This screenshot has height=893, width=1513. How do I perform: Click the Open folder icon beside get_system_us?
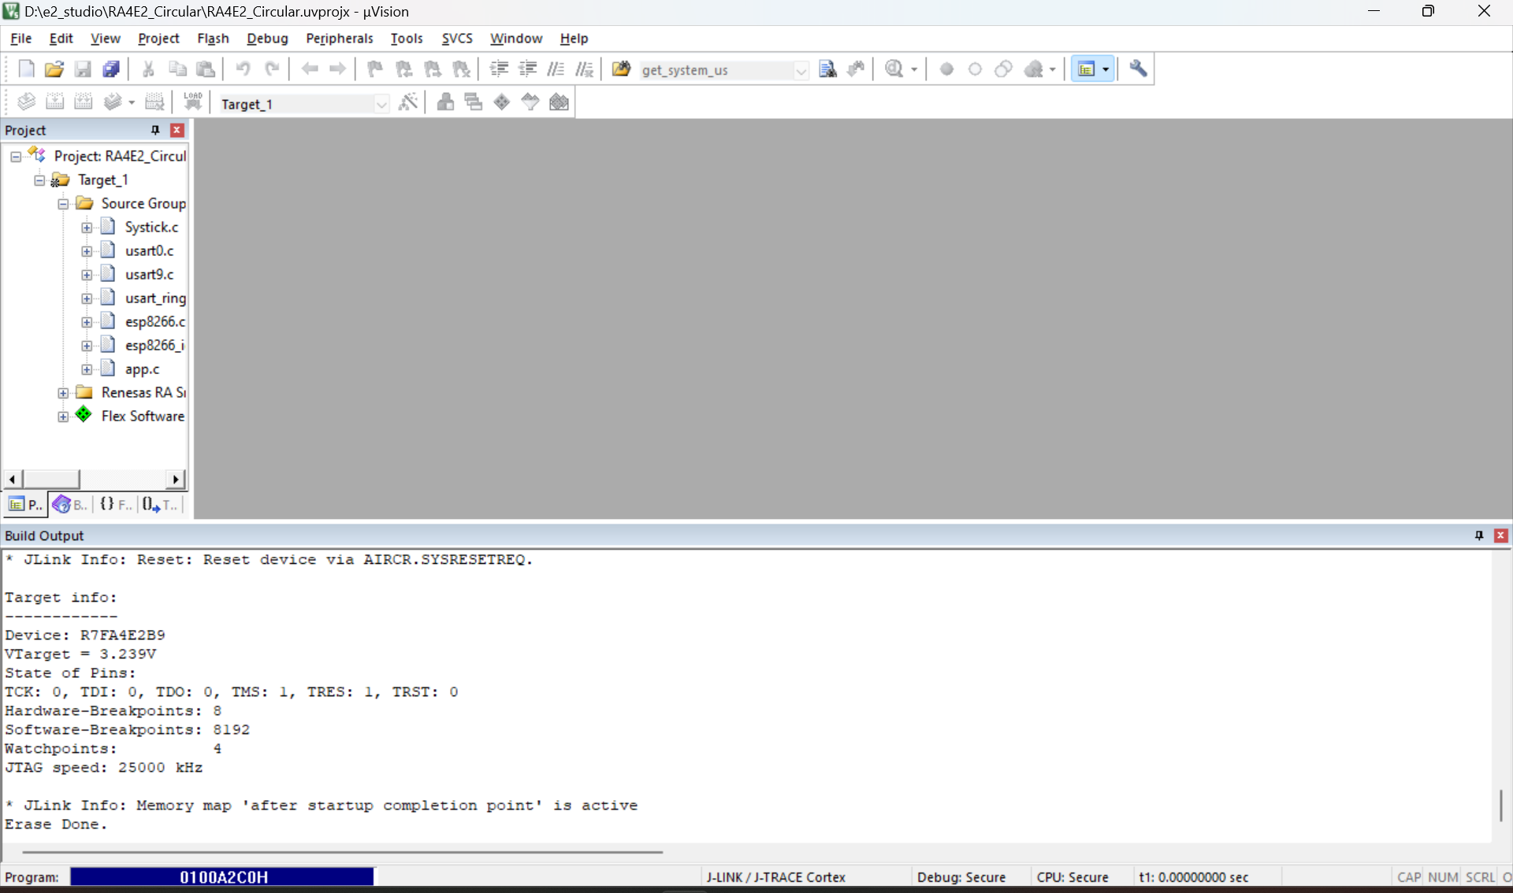point(621,69)
